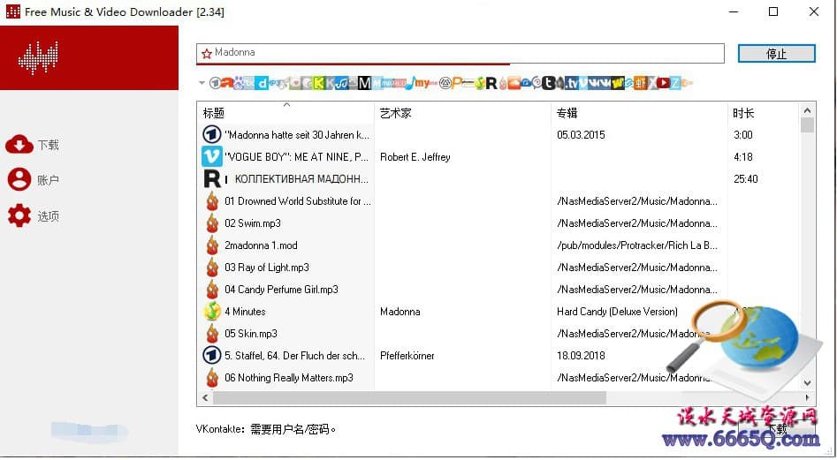The width and height of the screenshot is (837, 460).
Task: Select '4 Minutes' title text
Action: pyautogui.click(x=245, y=312)
